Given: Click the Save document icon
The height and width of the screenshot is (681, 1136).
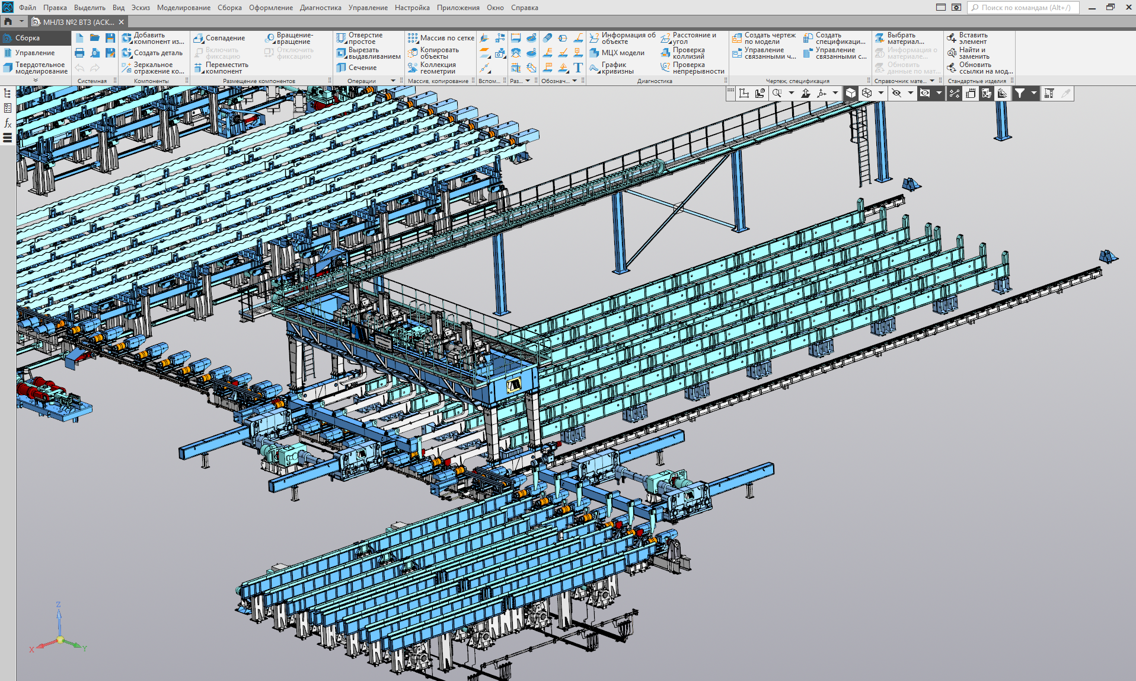Looking at the screenshot, I should point(110,38).
